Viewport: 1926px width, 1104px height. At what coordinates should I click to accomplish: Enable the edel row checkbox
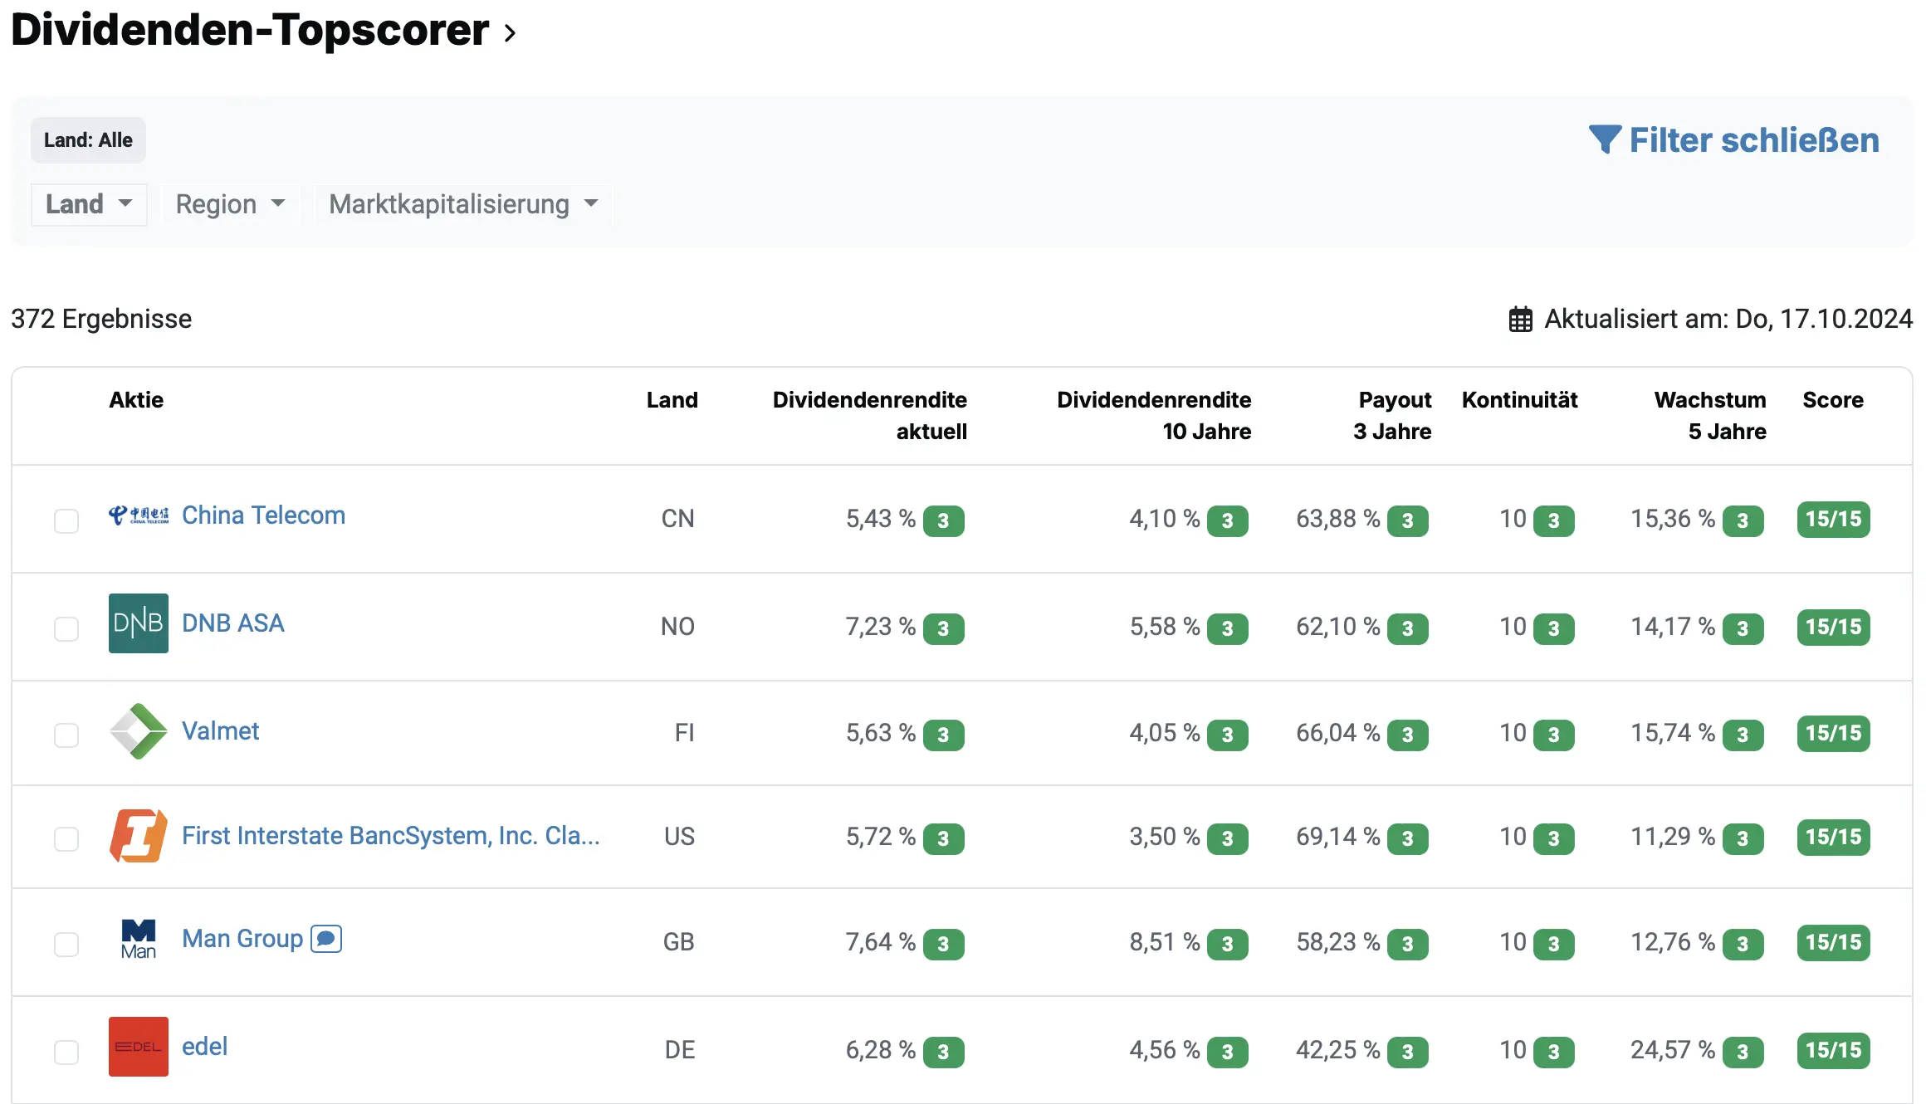66,1053
